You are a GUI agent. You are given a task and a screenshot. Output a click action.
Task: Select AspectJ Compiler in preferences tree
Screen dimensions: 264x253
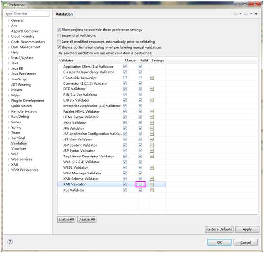25,31
